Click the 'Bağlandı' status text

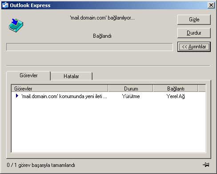pyautogui.click(x=102, y=36)
